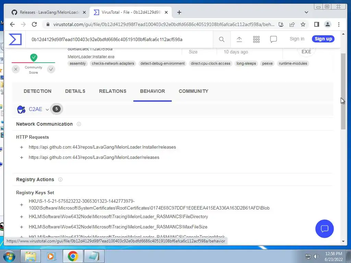Vote positive with community score checkmark
351x263 pixels.
pyautogui.click(x=51, y=69)
